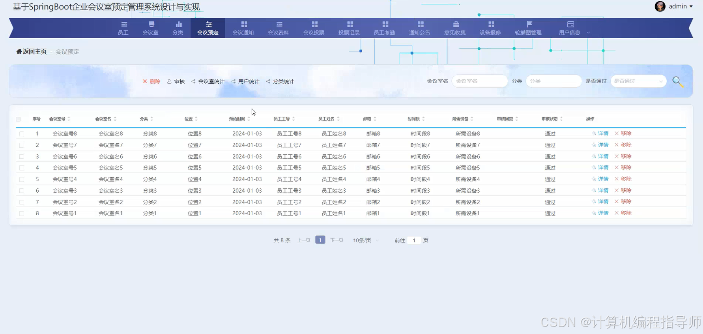Focus the 分类 search input
703x334 pixels.
pyautogui.click(x=553, y=81)
